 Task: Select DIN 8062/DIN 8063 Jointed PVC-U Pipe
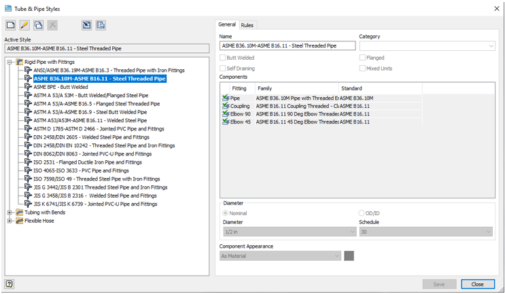(x=92, y=153)
